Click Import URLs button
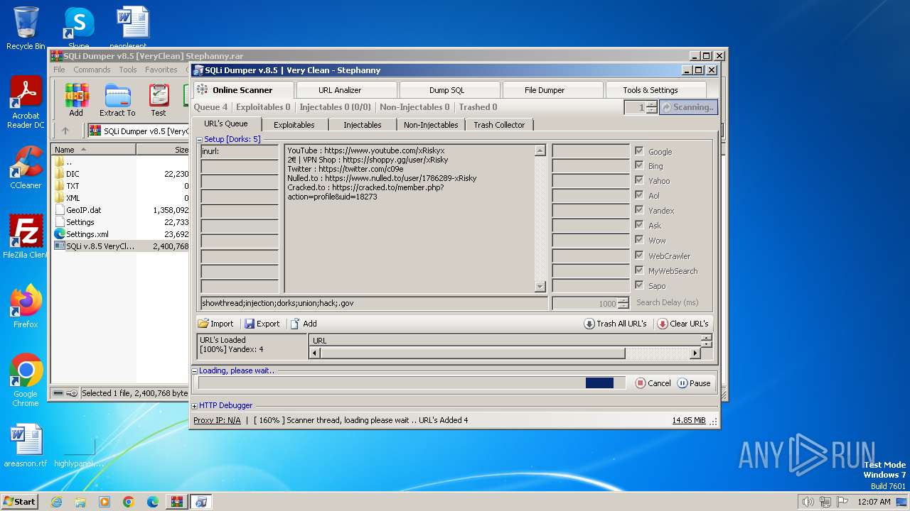Screen dimensions: 910x511 click(x=215, y=324)
